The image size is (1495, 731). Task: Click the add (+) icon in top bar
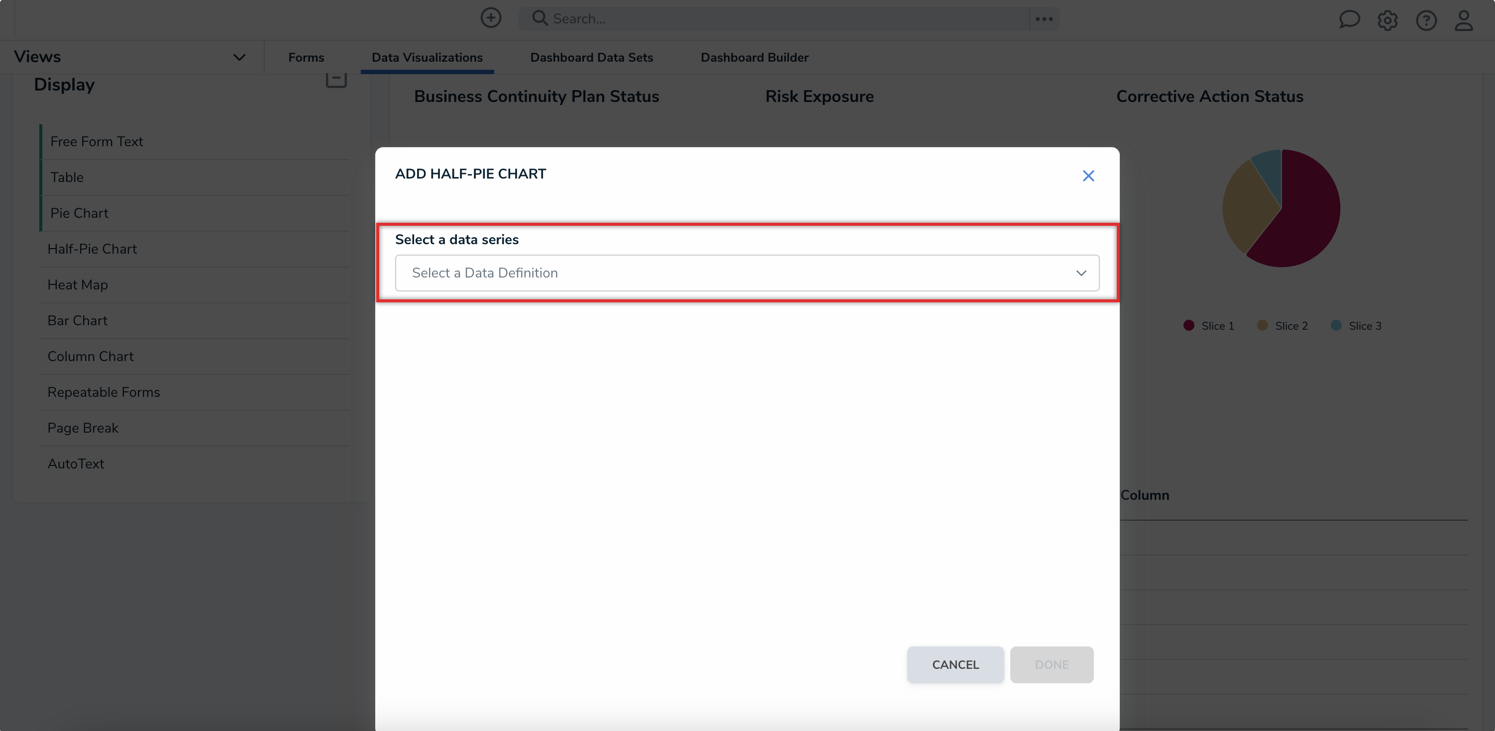(x=490, y=18)
